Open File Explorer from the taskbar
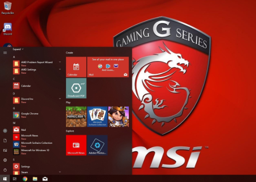The height and width of the screenshot is (182, 256). point(35,179)
